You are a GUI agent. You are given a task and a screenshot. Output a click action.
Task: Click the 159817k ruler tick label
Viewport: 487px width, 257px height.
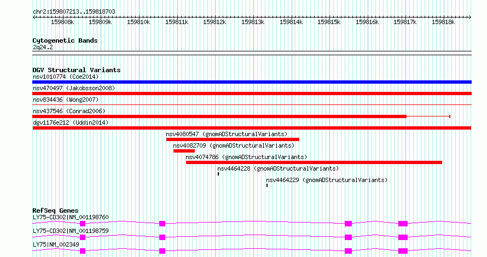405,22
